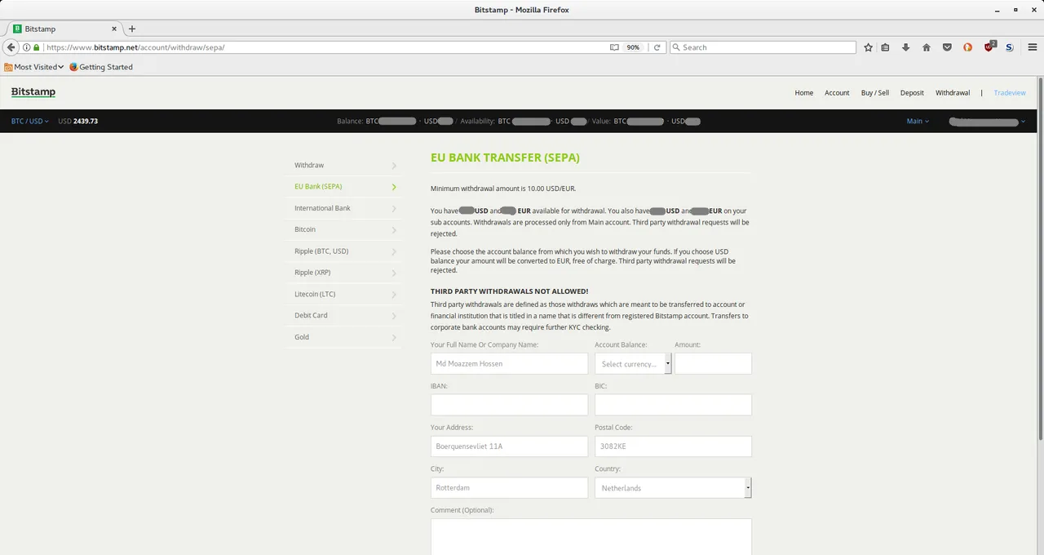Click the browser URL address bar

pyautogui.click(x=326, y=47)
